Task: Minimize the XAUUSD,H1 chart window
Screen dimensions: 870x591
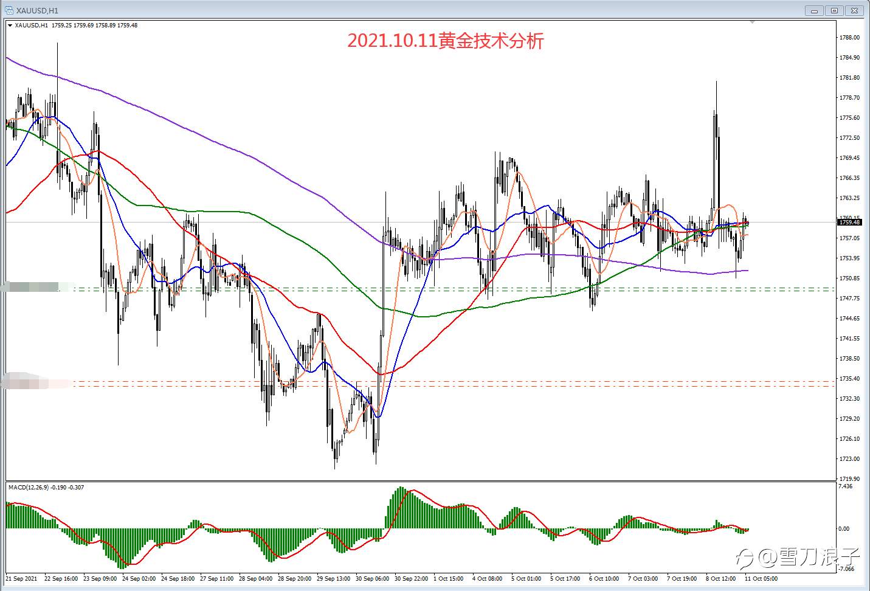Action: click(x=814, y=10)
